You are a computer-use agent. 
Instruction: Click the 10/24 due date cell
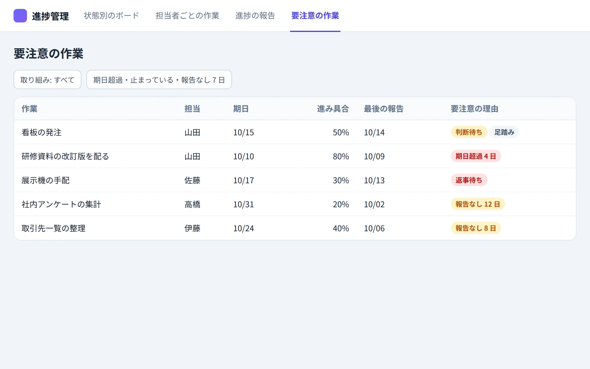244,228
